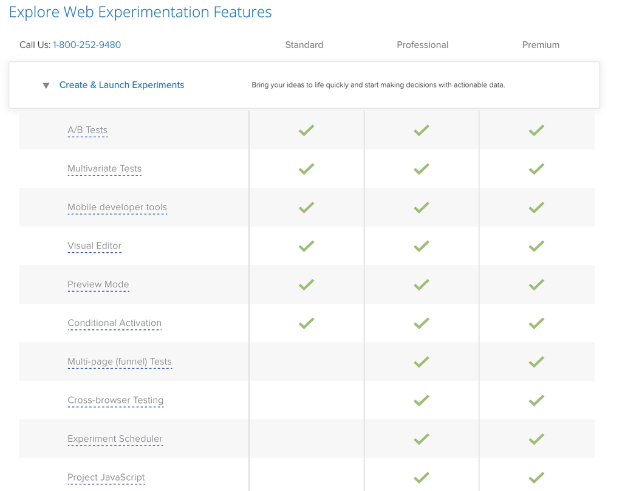The image size is (622, 491).
Task: Click the Standard checkmark for Preview Mode
Action: [306, 284]
